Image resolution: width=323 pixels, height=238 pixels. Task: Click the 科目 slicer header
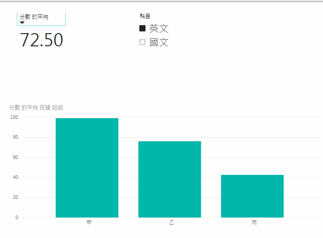point(145,16)
